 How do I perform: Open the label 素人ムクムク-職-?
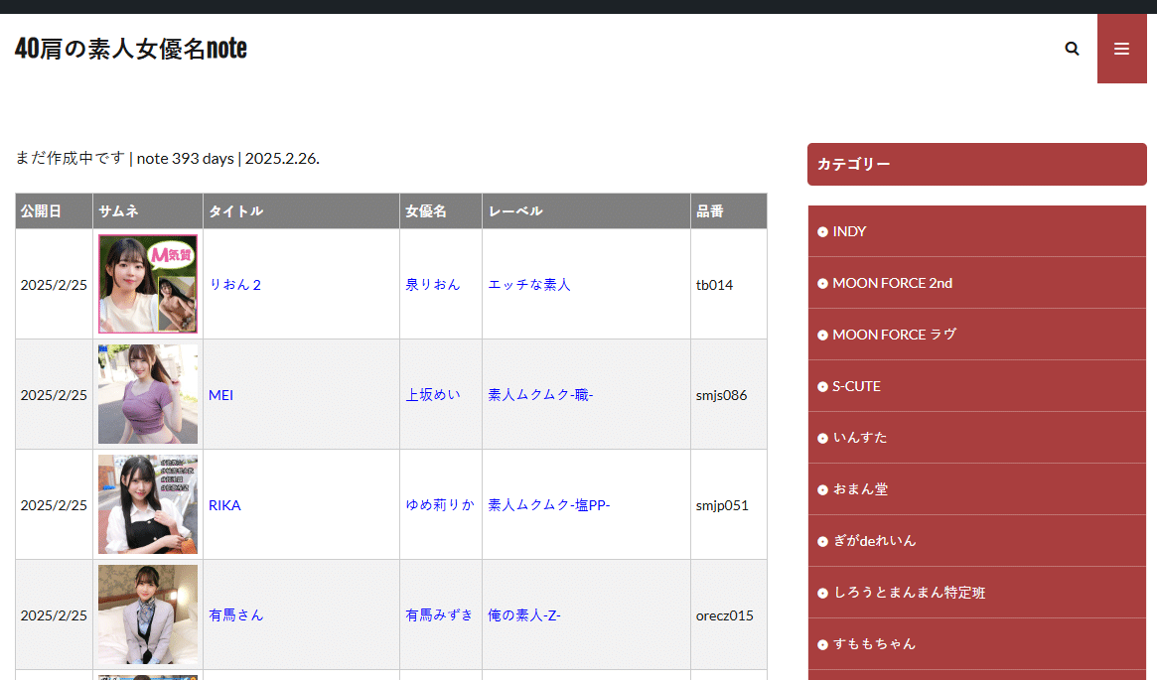540,394
